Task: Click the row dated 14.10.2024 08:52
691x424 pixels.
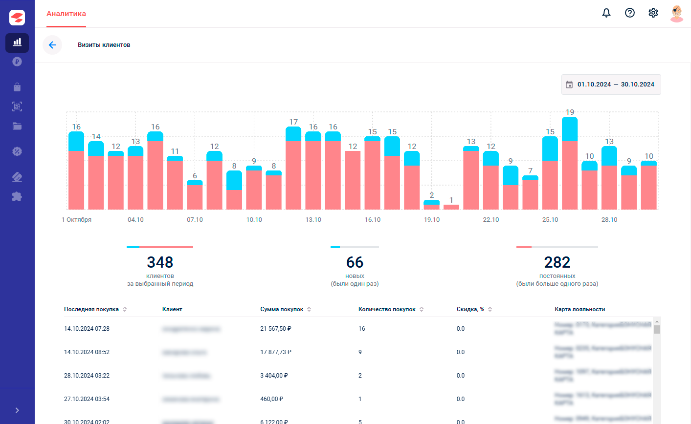Action: (x=359, y=352)
